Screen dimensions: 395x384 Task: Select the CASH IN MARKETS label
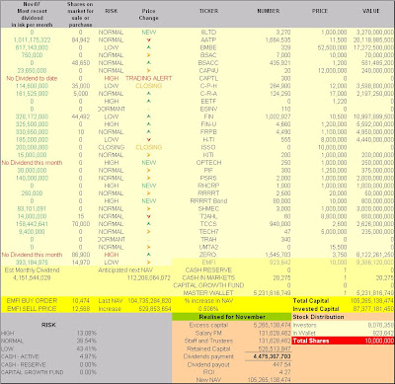[x=208, y=277]
